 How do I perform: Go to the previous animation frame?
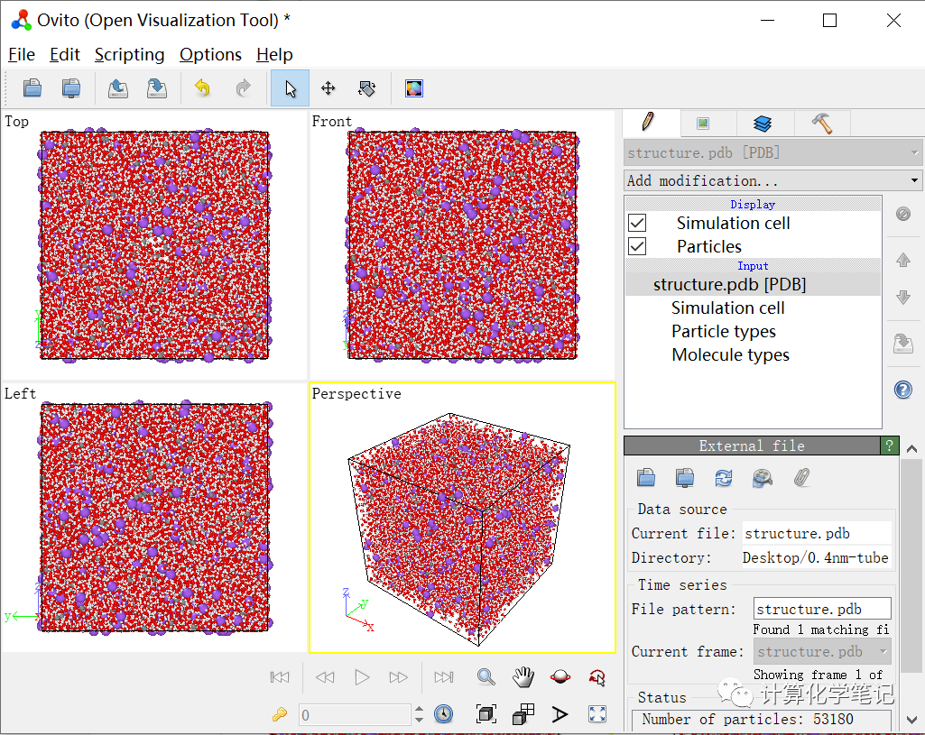[325, 677]
